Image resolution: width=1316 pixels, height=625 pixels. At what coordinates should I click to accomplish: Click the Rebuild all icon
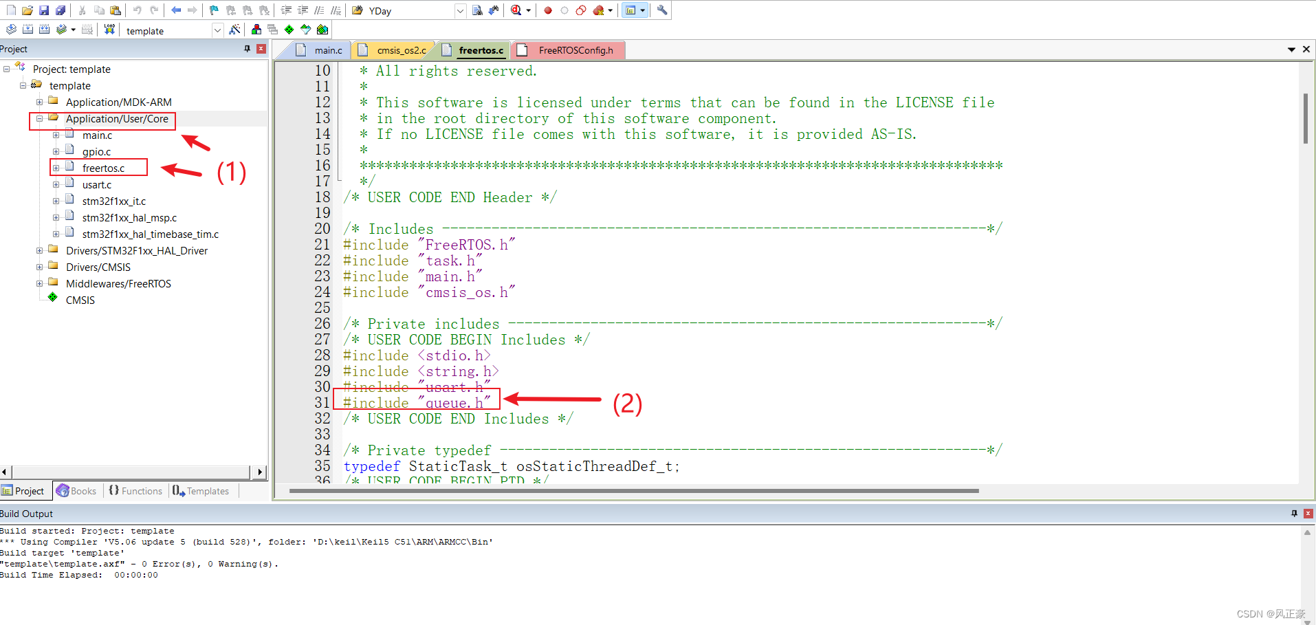44,30
